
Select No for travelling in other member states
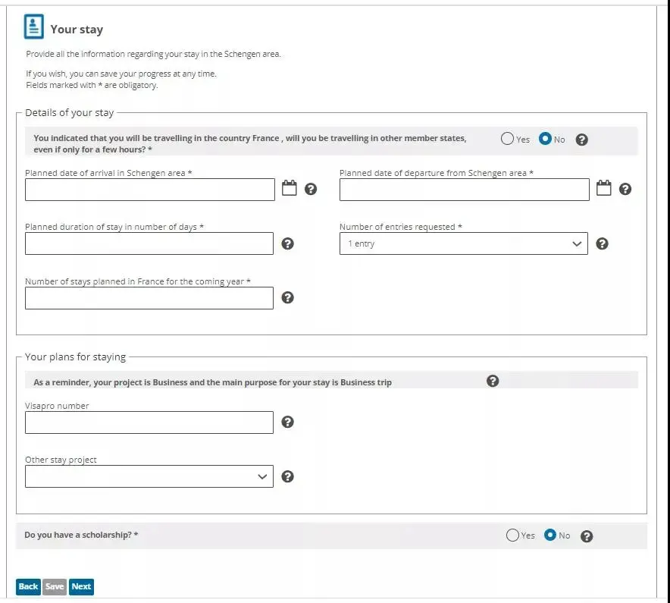coord(545,139)
